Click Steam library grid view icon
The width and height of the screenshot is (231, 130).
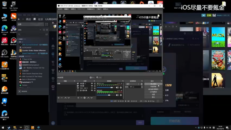point(46,24)
